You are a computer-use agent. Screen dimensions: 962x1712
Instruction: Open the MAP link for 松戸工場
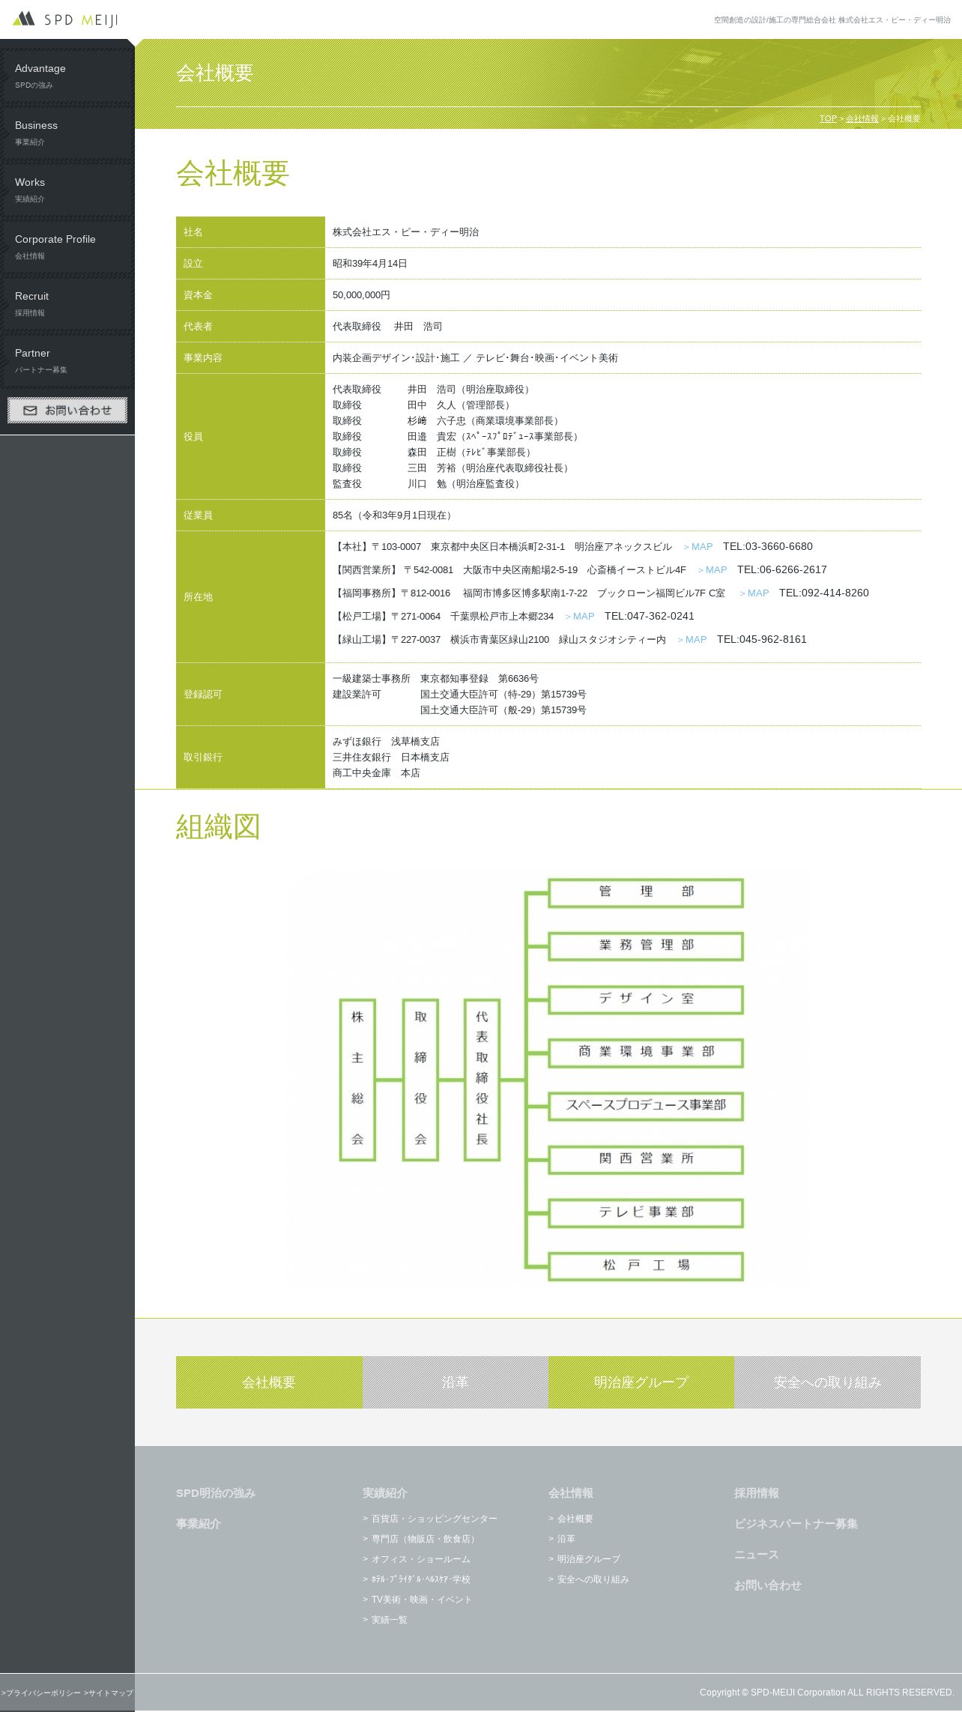[579, 617]
